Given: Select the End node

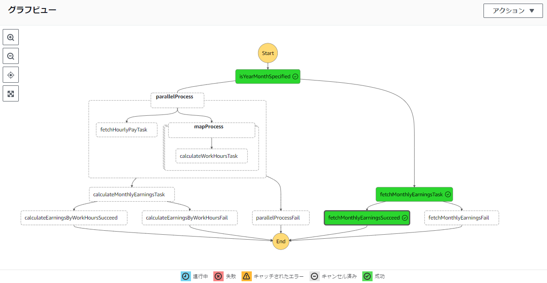Looking at the screenshot, I should pos(280,241).
